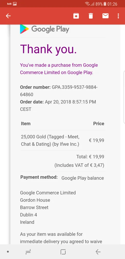Tap battery indicator in status bar

(x=105, y=4)
